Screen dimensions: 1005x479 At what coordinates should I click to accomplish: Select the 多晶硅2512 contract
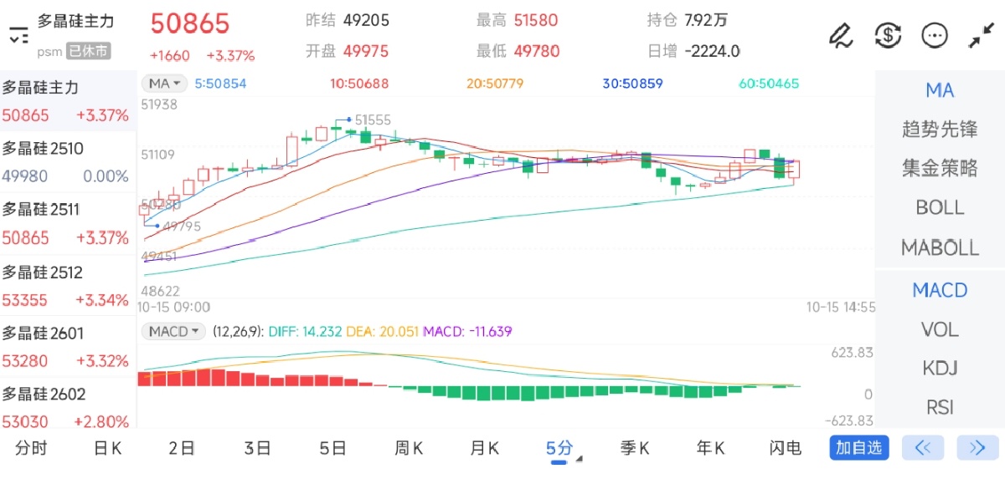click(68, 286)
